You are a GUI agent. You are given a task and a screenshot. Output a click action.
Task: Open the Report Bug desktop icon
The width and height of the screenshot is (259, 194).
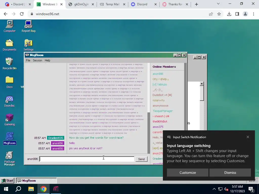(x=28, y=26)
